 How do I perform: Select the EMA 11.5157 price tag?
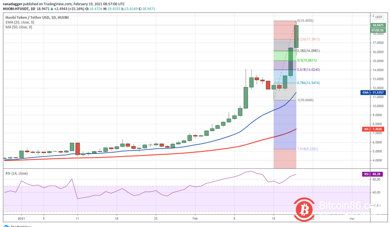[x=373, y=93]
